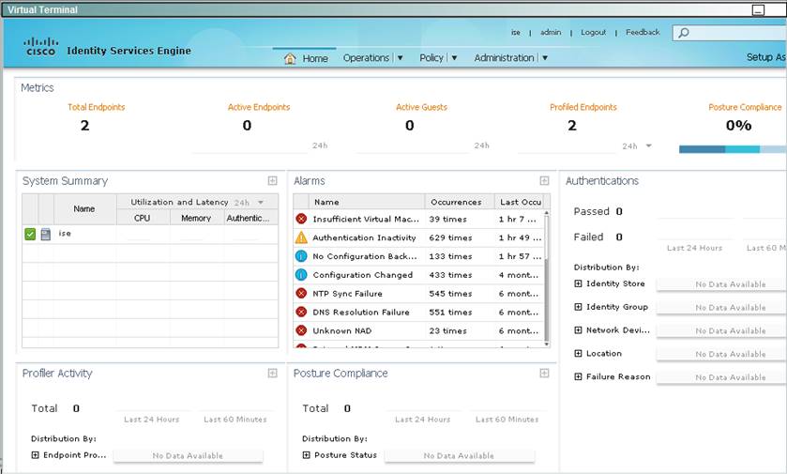Screen dimensions: 787x474
Task: Open the Administration menu
Action: [510, 58]
